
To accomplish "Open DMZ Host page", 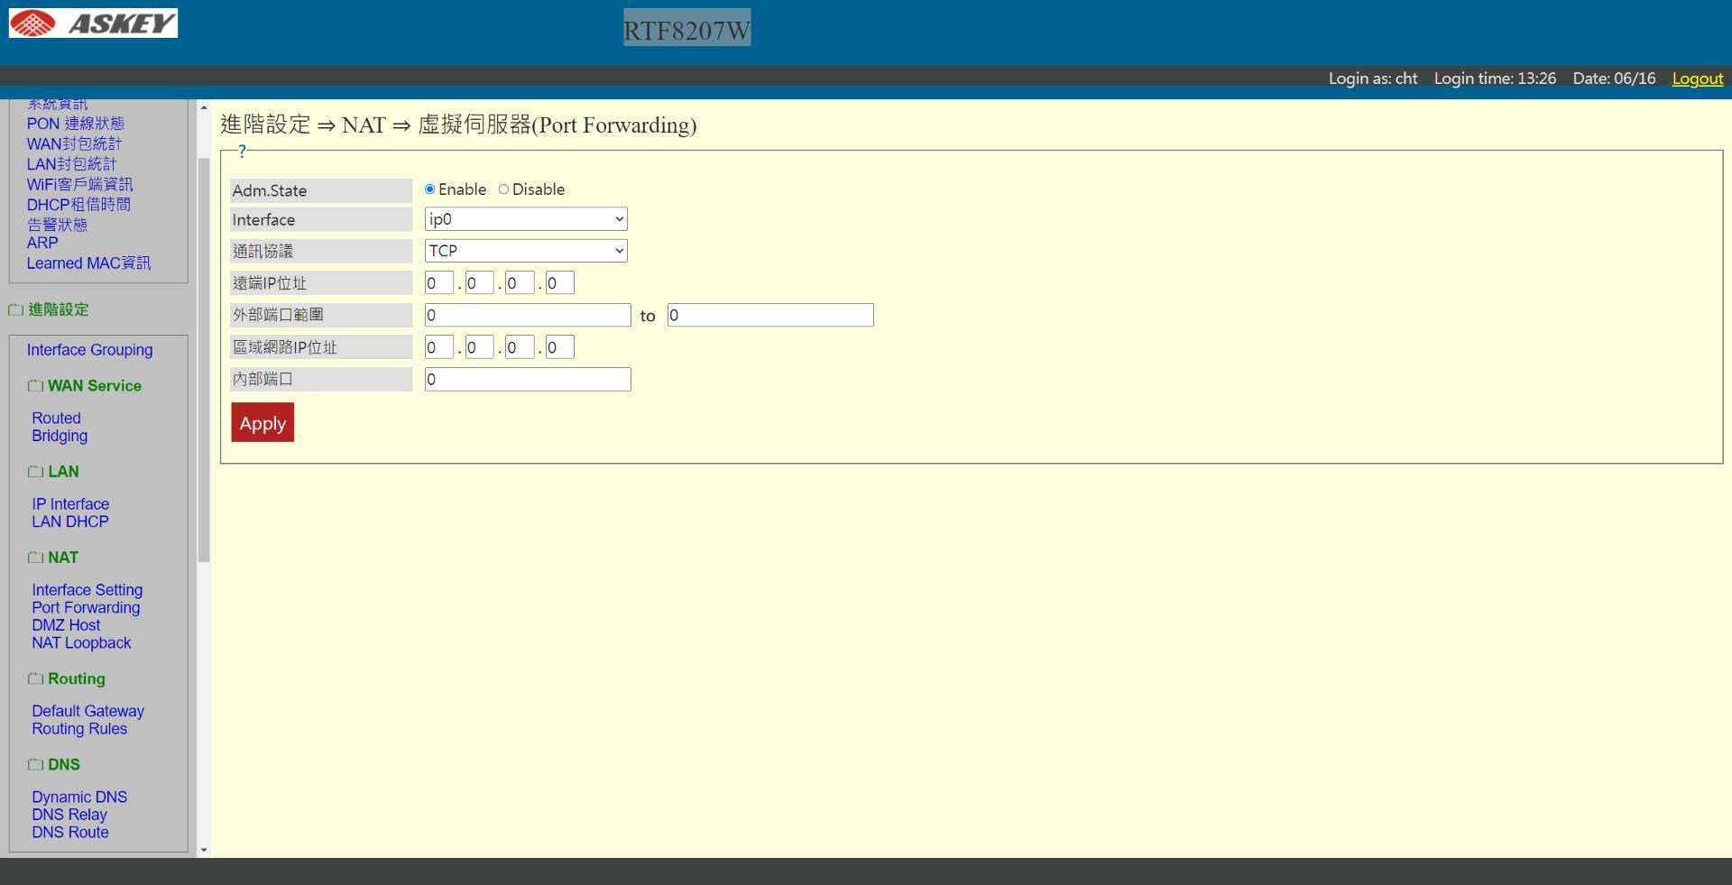I will pos(66,625).
